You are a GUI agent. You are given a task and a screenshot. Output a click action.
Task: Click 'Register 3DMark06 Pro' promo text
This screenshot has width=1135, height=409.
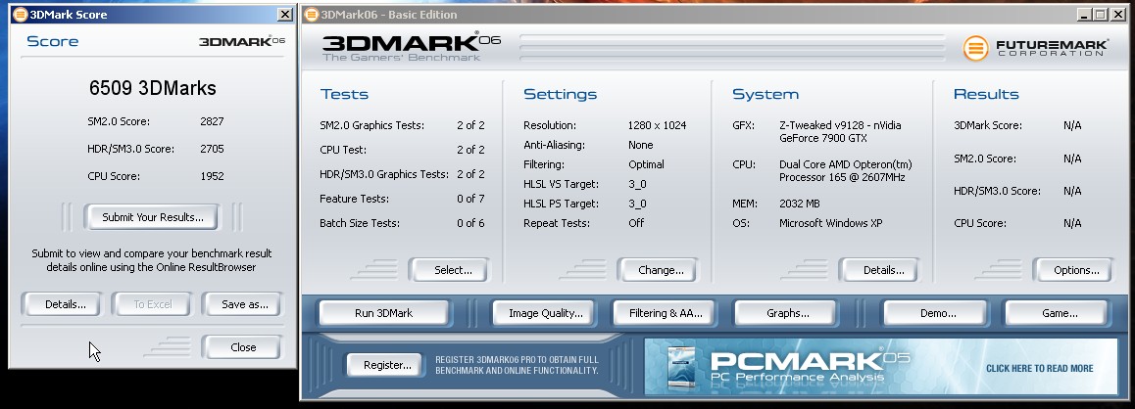pos(517,365)
